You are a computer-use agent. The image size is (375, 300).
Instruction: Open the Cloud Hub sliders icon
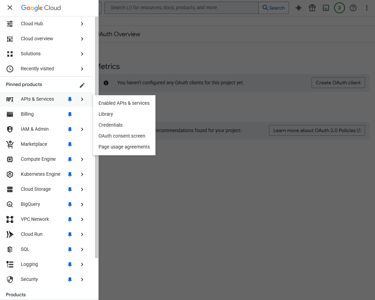click(x=10, y=24)
